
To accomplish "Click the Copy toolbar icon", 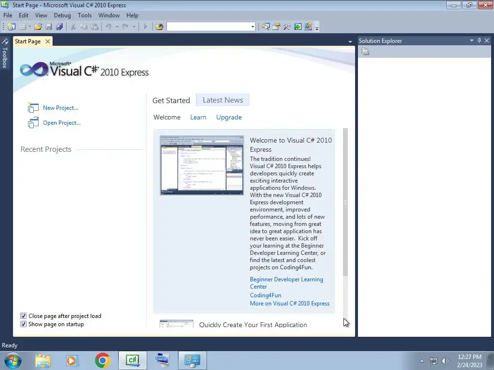I will tap(83, 27).
